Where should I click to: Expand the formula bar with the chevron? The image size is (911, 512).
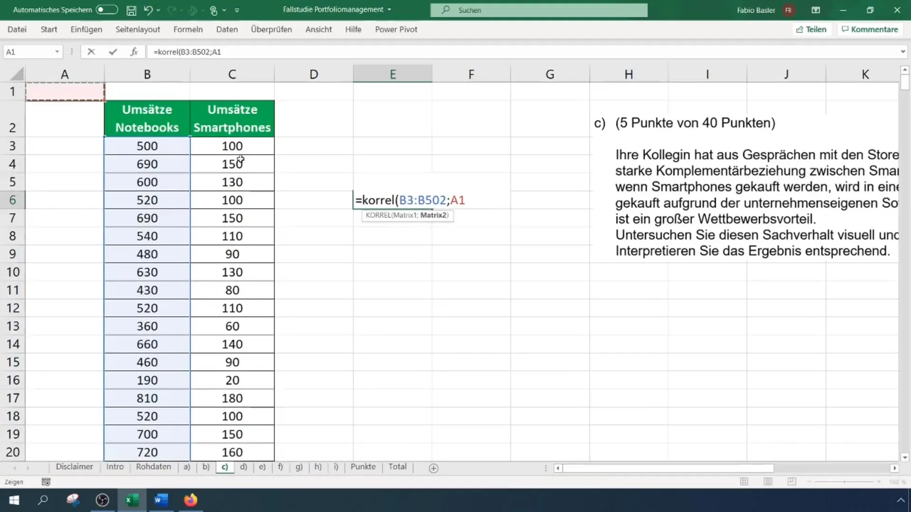pos(903,52)
